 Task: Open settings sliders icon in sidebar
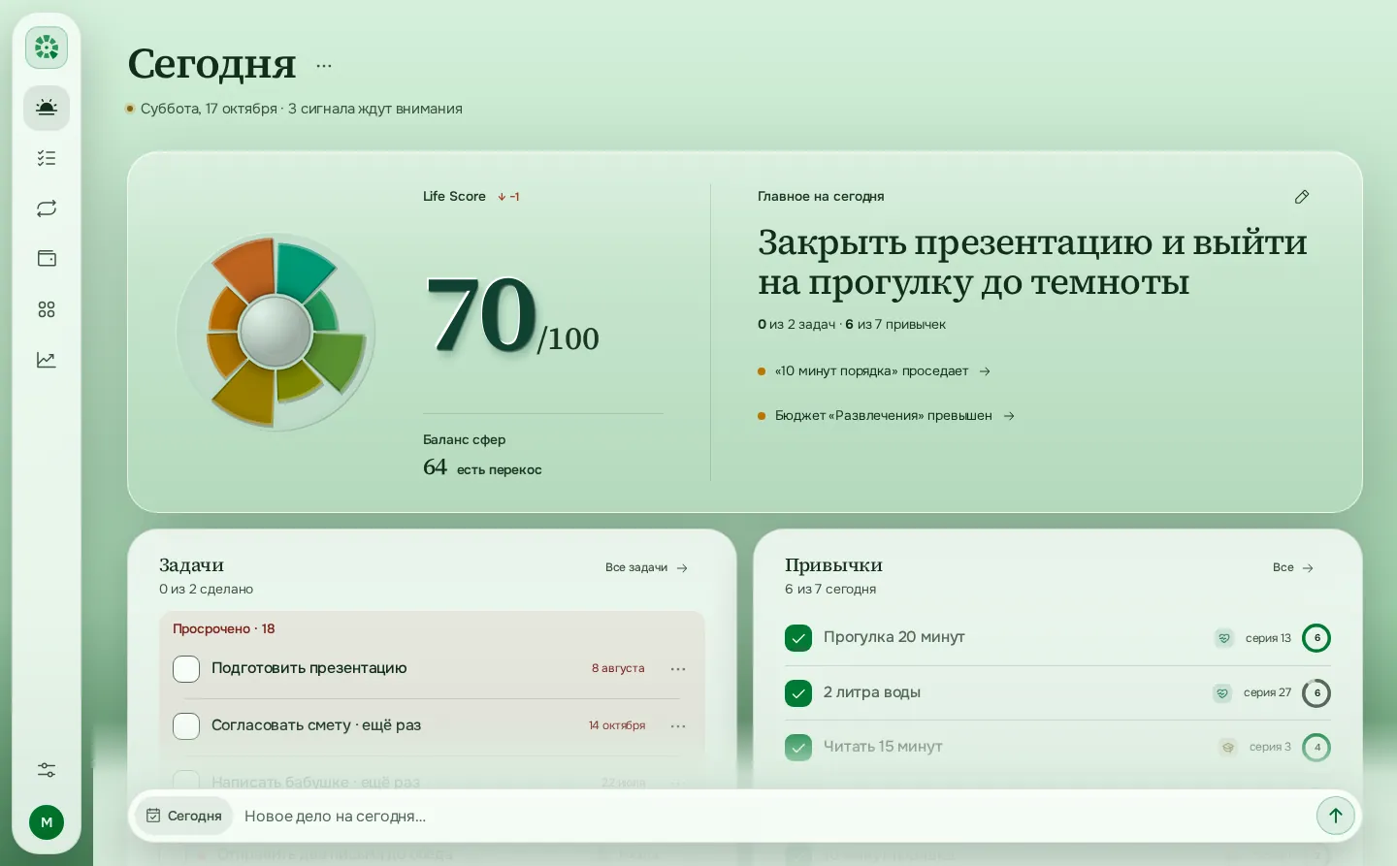(47, 770)
